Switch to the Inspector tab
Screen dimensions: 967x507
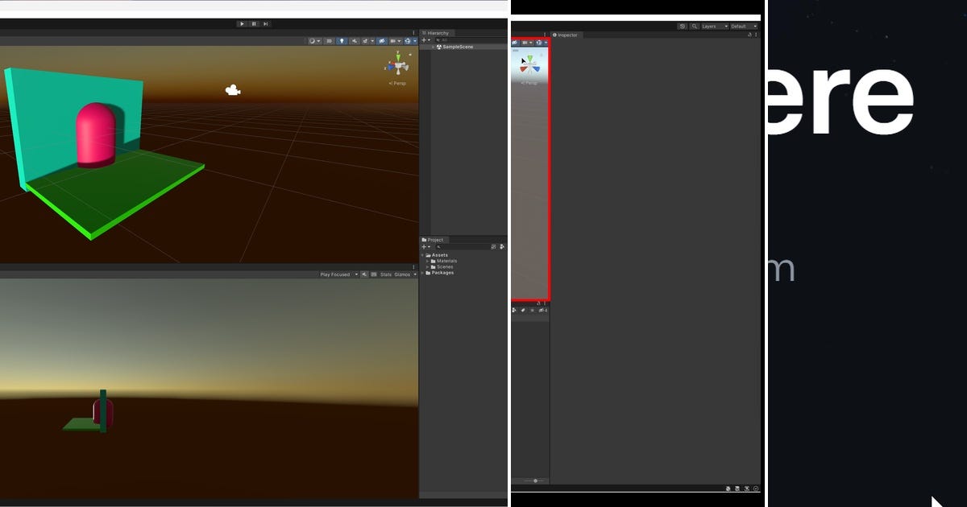[x=567, y=35]
